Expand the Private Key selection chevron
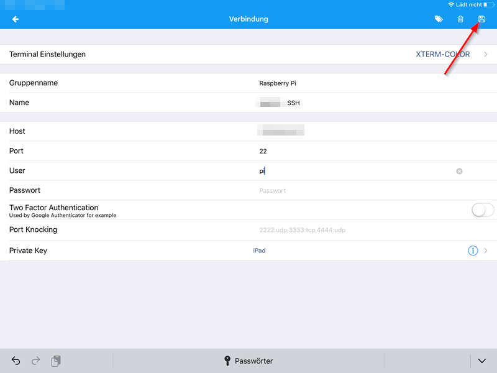This screenshot has width=497, height=373. click(485, 250)
